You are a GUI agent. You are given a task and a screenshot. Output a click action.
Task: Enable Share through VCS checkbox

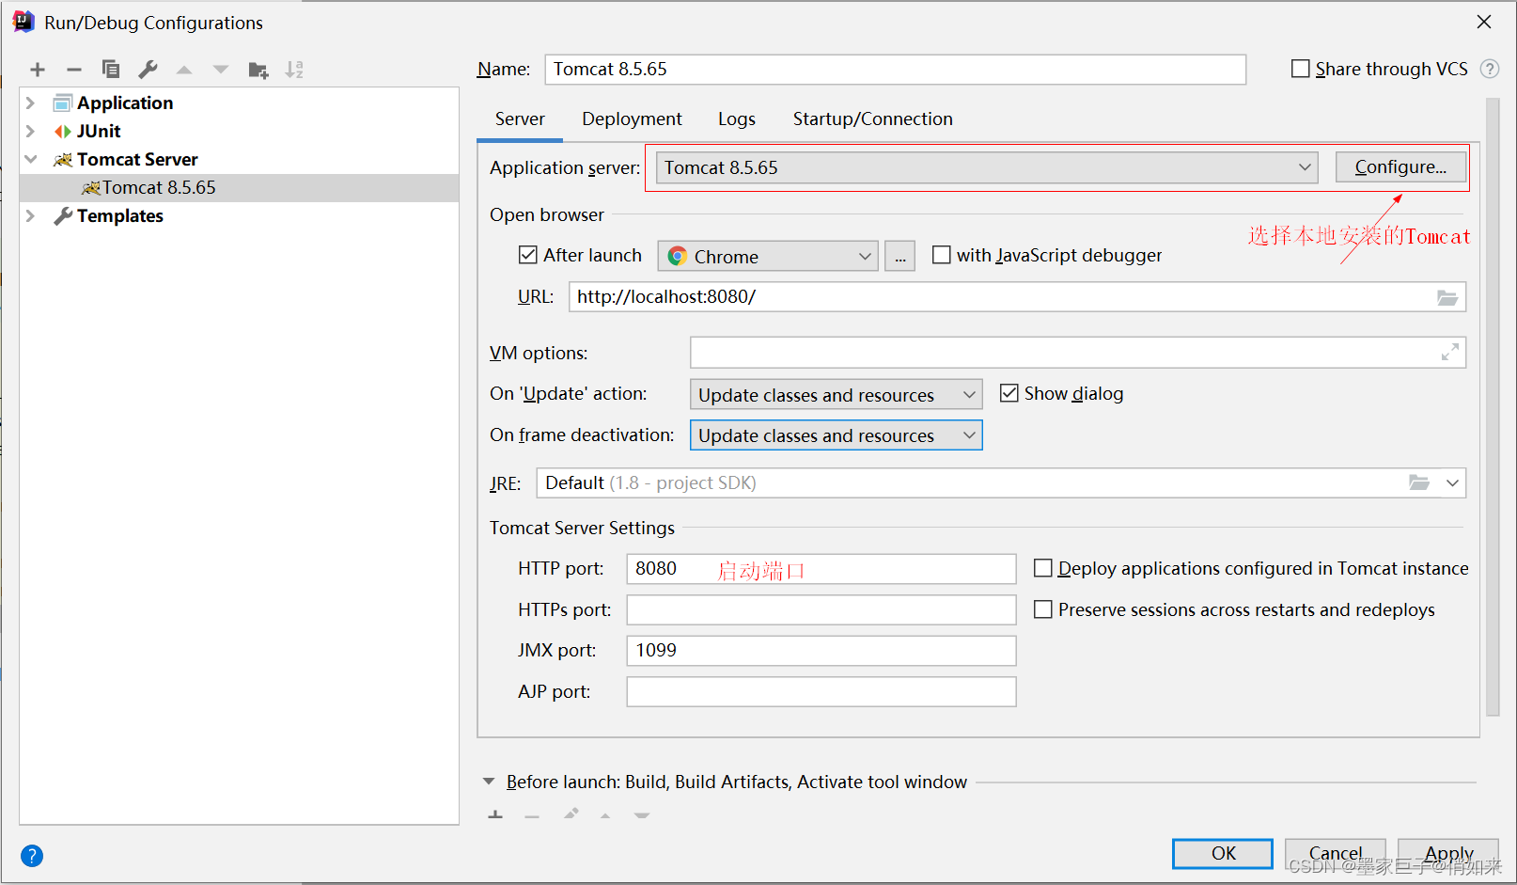(x=1301, y=69)
